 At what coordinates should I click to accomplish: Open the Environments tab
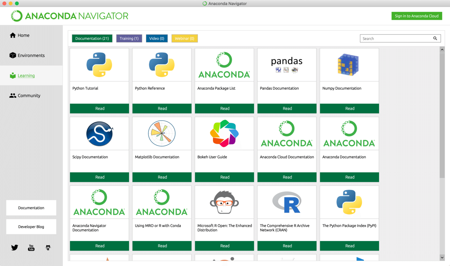[31, 55]
